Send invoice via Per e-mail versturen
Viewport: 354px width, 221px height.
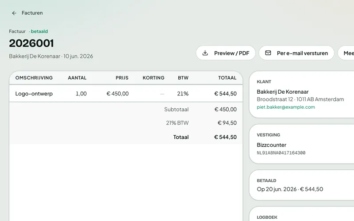coord(296,53)
